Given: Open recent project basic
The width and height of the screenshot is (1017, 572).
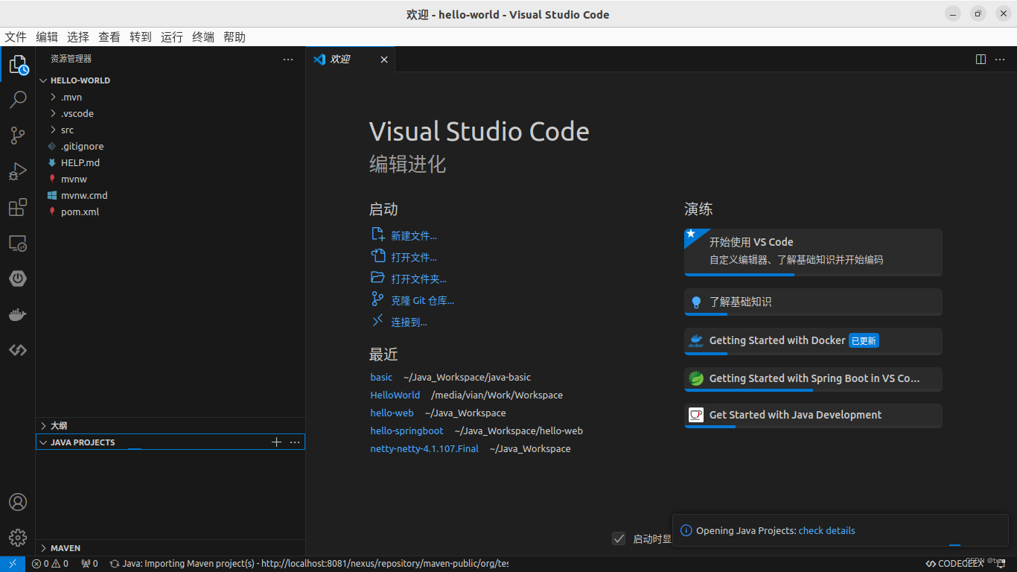Looking at the screenshot, I should point(381,378).
